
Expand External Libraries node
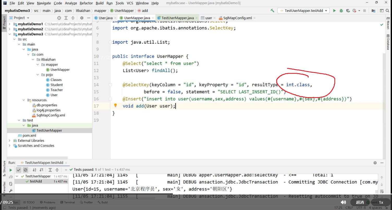point(10,141)
